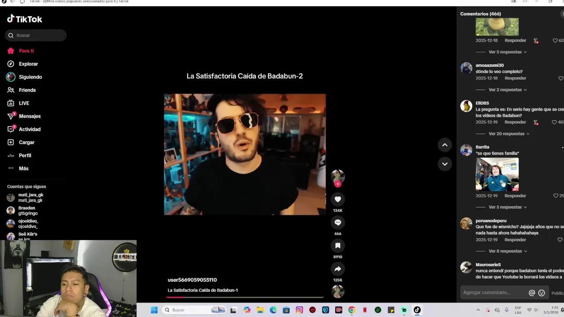This screenshot has width=564, height=317.
Task: Click the TikTok logo
Action: [x=25, y=19]
